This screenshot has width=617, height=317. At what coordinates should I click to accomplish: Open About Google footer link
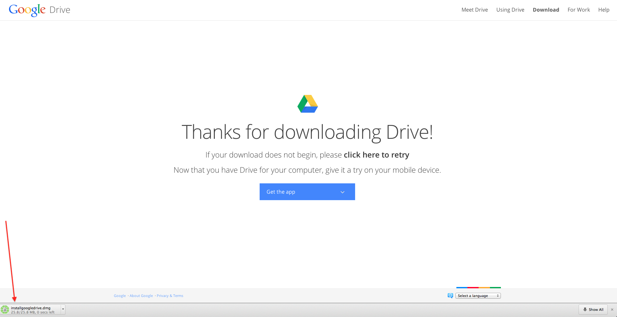tap(141, 296)
